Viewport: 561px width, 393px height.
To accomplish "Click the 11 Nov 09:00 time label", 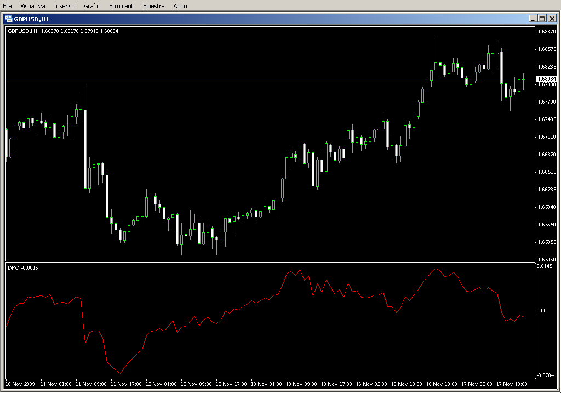I will (x=91, y=384).
